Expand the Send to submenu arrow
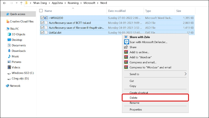The width and height of the screenshot is (209, 118). tap(185, 74)
